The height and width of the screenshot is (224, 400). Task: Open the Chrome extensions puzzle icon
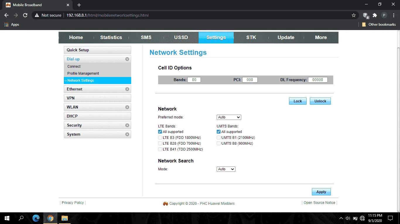point(375,15)
